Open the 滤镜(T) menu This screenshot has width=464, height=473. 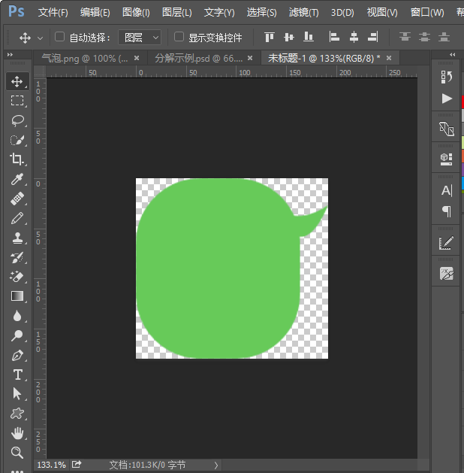click(303, 12)
